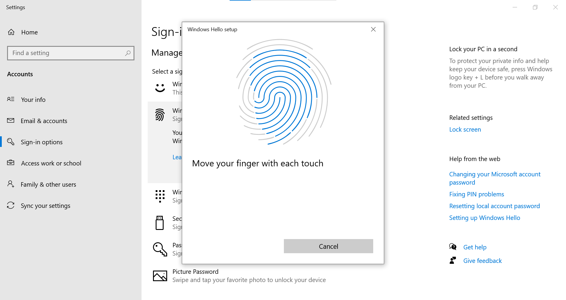This screenshot has width=566, height=300.
Task: Click the Home icon in the sidebar
Action: 11,32
